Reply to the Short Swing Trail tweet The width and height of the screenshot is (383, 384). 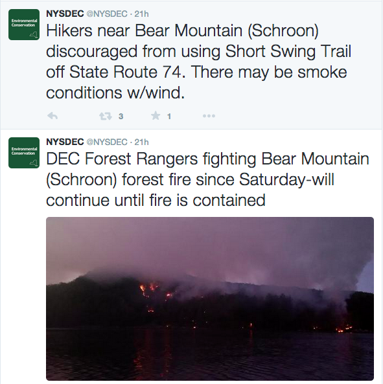coord(52,116)
